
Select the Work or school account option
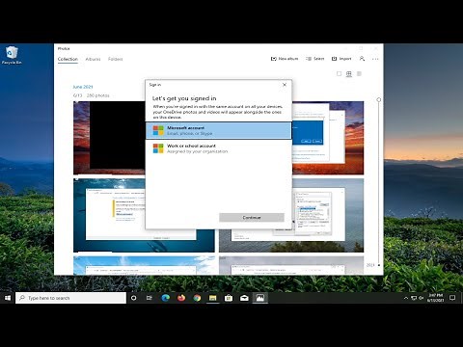point(219,148)
